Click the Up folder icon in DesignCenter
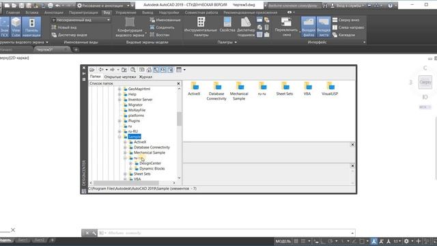This screenshot has height=246, width=437. pyautogui.click(x=124, y=70)
